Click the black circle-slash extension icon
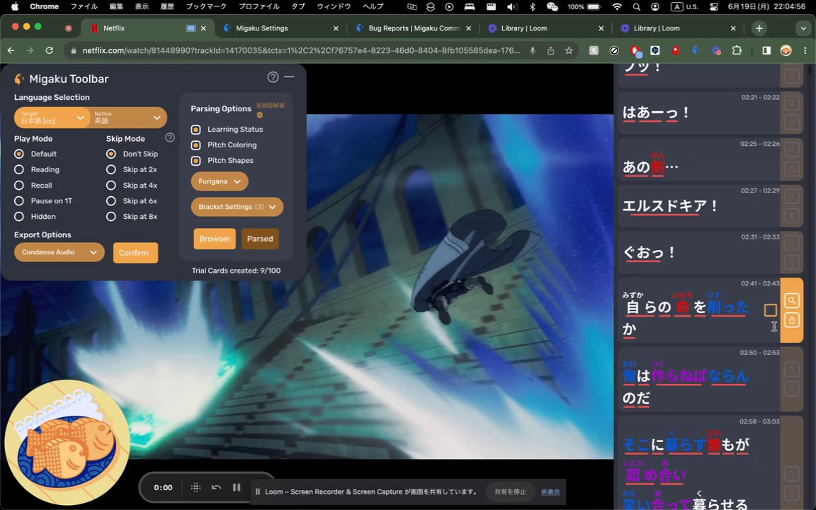 (x=614, y=50)
